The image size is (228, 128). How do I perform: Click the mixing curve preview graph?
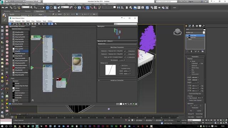[x=110, y=70]
